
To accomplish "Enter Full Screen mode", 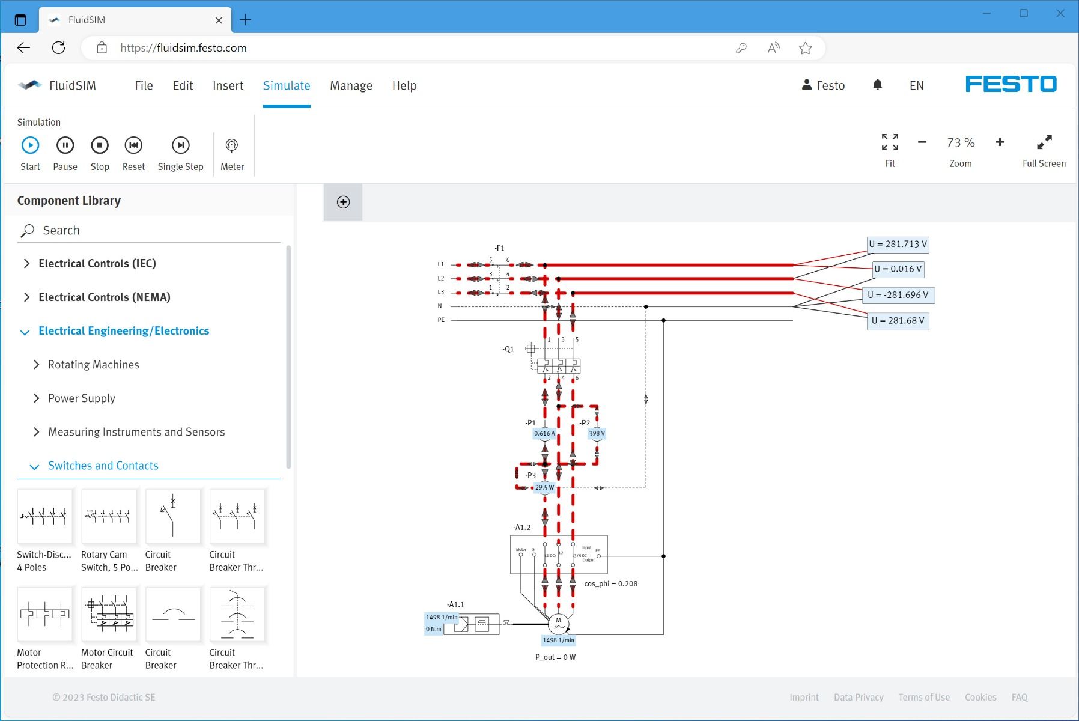I will coord(1044,150).
